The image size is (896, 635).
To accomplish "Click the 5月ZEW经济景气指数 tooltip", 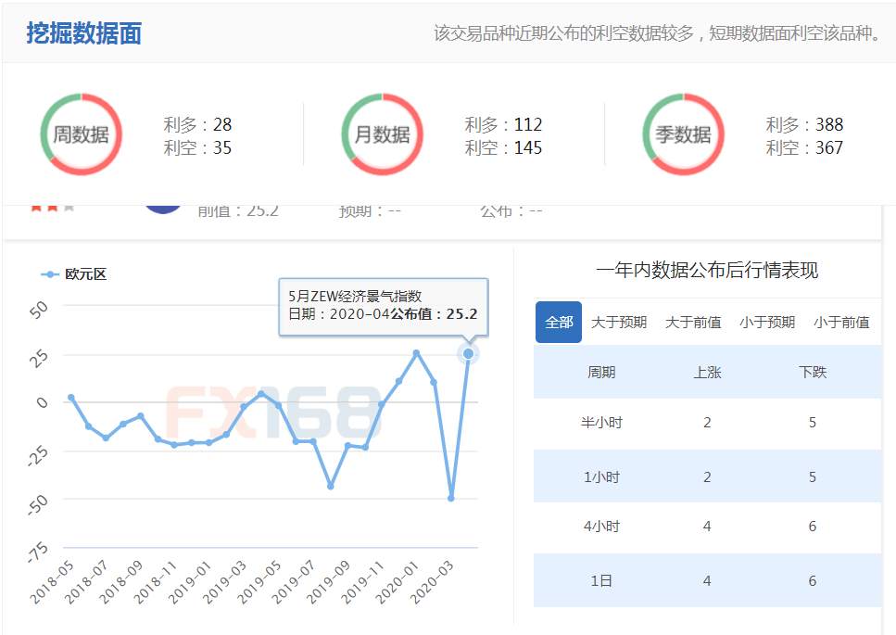I will pos(384,307).
